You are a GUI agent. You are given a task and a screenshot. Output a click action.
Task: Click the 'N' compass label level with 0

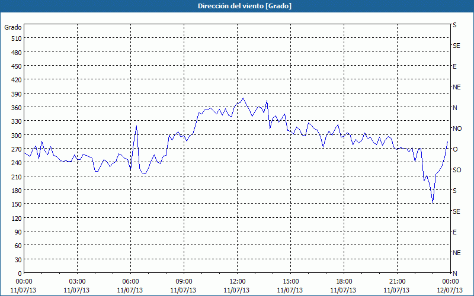(455, 274)
